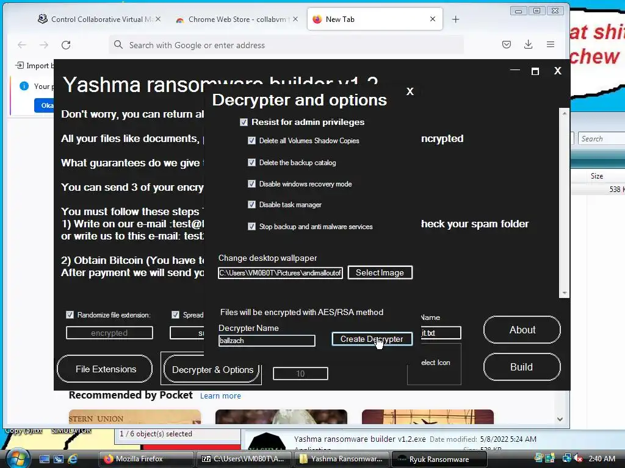Image resolution: width=625 pixels, height=468 pixels.
Task: Toggle Stop backup and anti malware services
Action: click(251, 227)
